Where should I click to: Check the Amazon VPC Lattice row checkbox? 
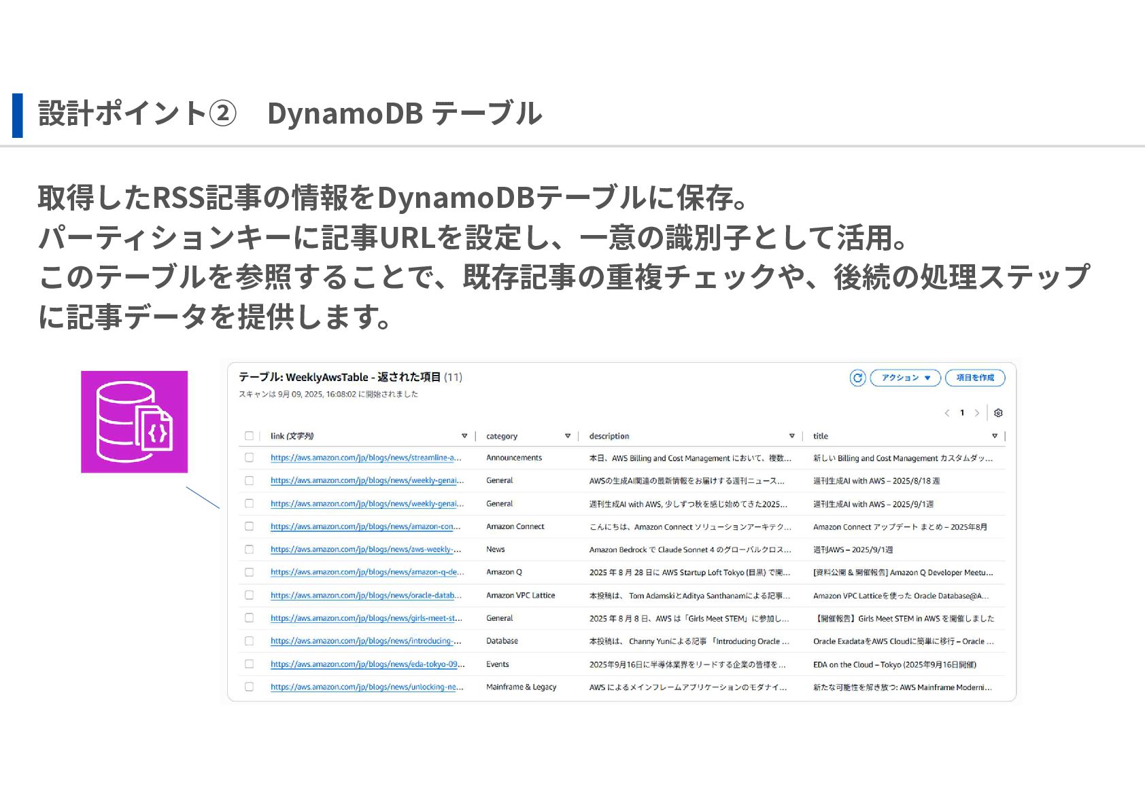(250, 595)
